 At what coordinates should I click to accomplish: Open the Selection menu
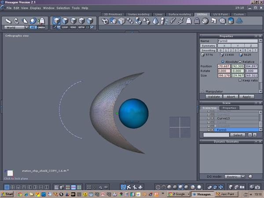point(63,8)
